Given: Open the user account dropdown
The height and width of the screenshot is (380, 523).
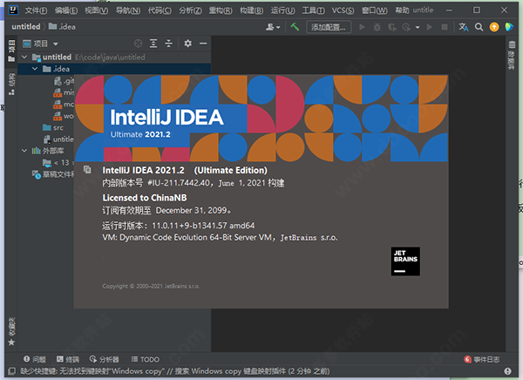Looking at the screenshot, I should [x=273, y=27].
